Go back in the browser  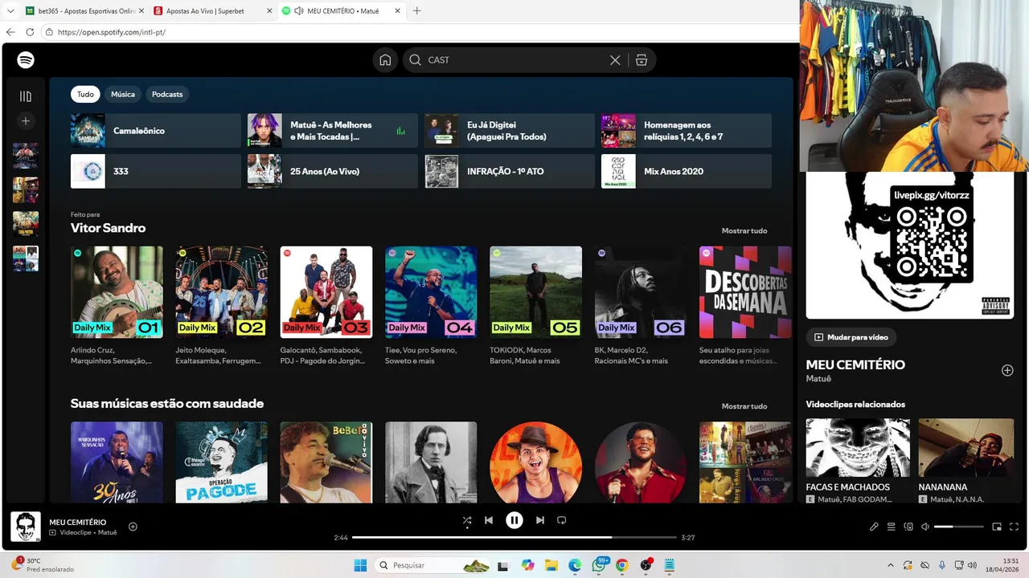pyautogui.click(x=10, y=32)
